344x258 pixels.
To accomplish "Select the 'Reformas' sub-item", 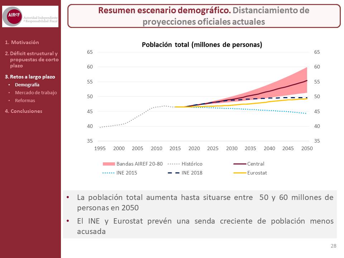I will pyautogui.click(x=25, y=100).
